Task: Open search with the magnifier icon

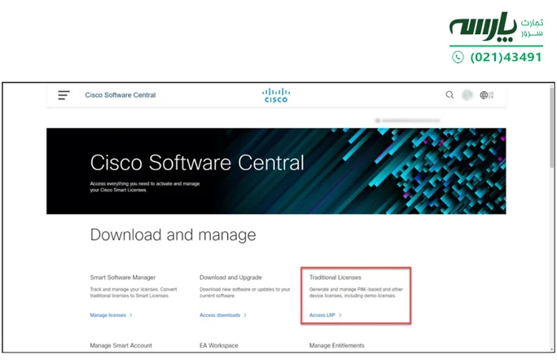Action: [450, 95]
